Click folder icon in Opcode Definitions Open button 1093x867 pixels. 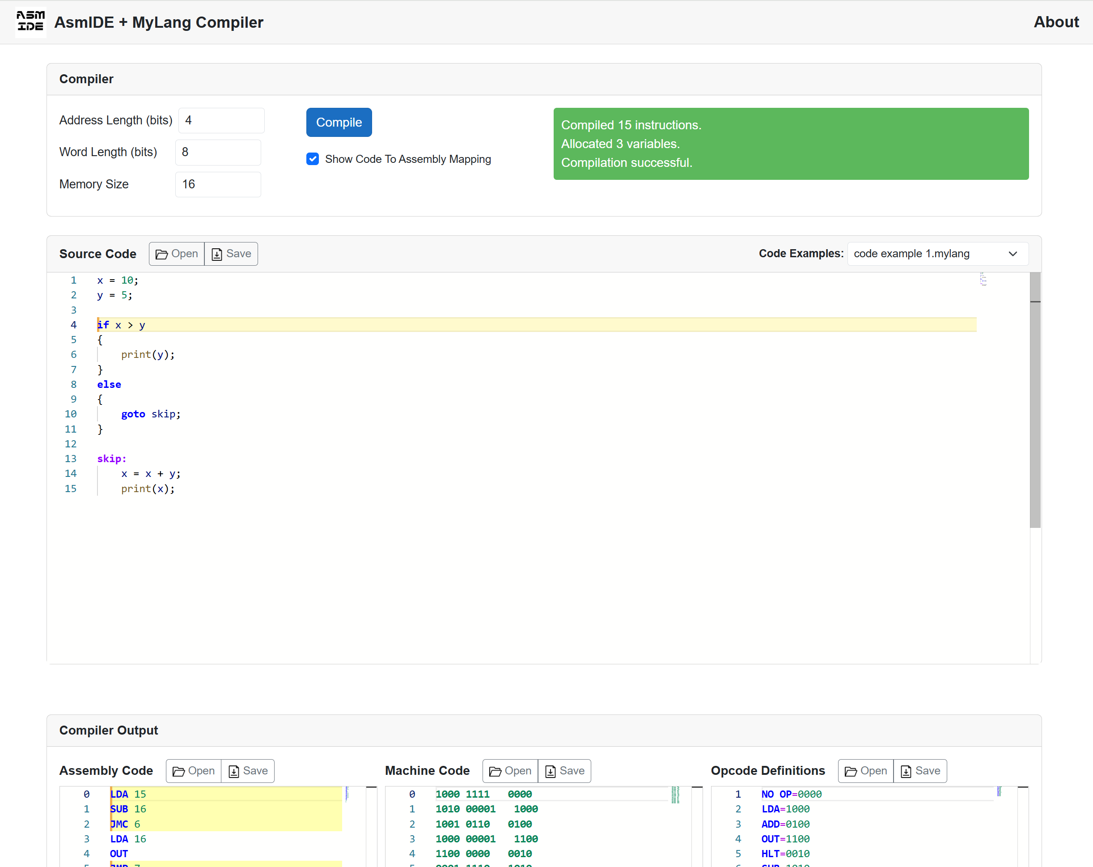click(x=851, y=771)
